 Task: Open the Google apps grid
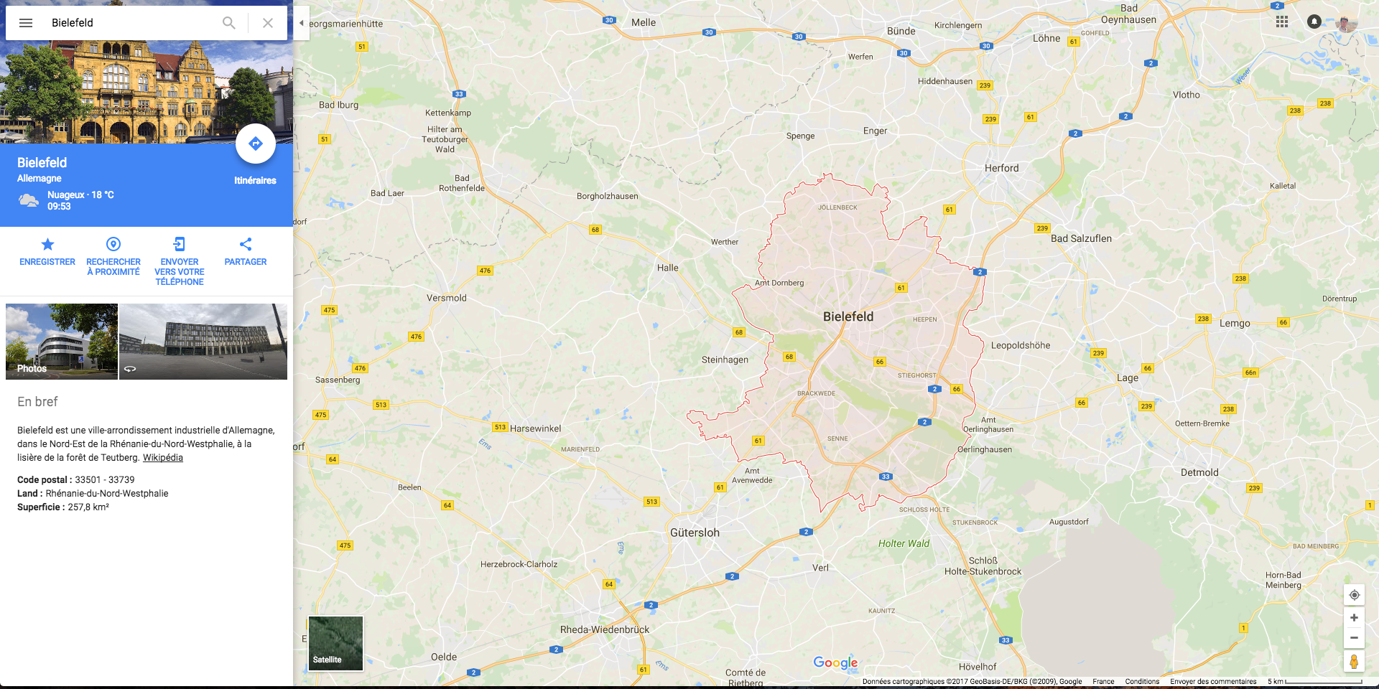[x=1282, y=22]
